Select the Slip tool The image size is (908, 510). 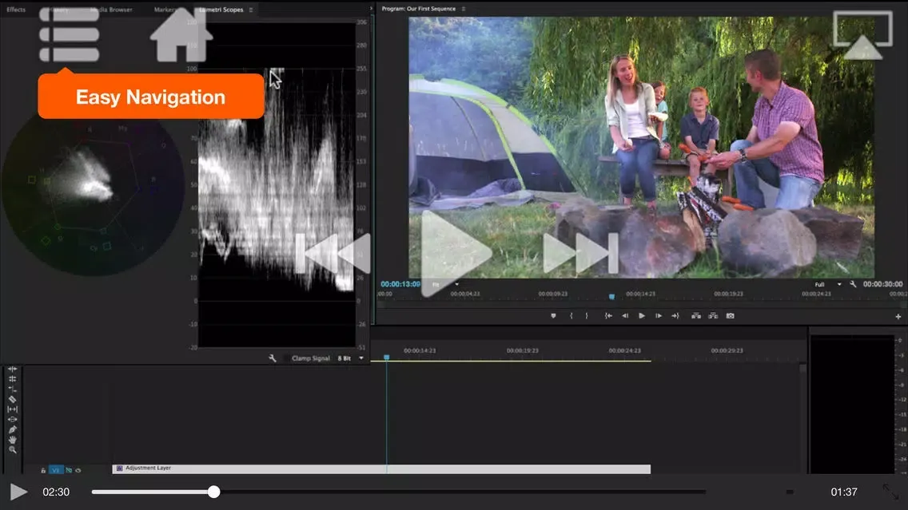tap(12, 409)
